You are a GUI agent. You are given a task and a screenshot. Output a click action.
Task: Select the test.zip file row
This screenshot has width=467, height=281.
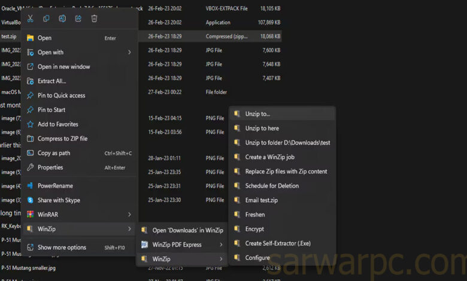pyautogui.click(x=141, y=36)
